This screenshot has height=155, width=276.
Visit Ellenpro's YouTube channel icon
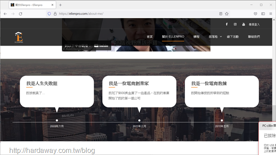click(x=243, y=24)
